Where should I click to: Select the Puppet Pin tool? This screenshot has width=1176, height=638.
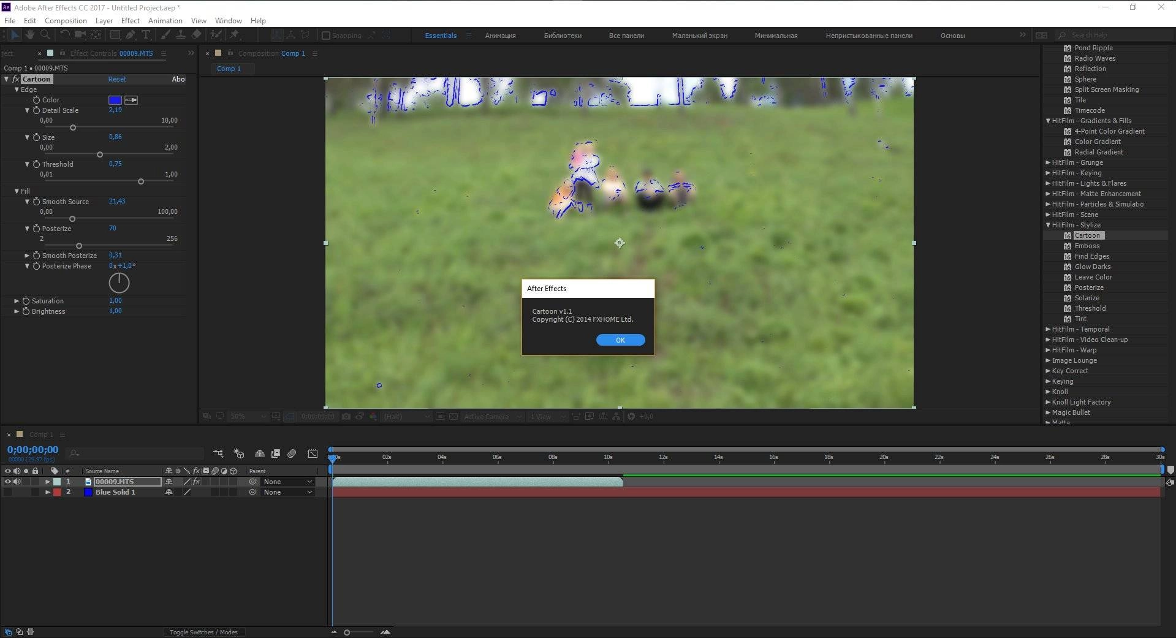pos(234,35)
